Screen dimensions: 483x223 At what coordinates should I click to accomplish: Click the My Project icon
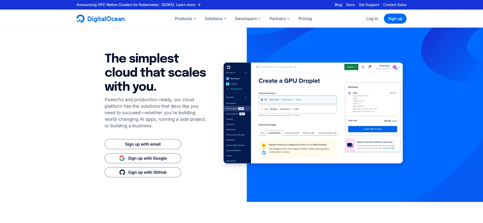point(228,79)
